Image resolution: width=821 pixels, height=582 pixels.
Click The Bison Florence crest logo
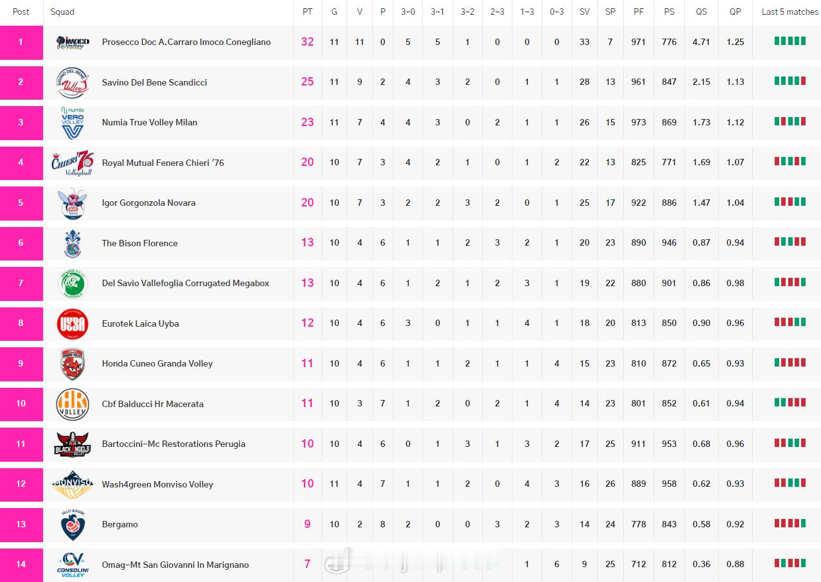click(x=73, y=243)
